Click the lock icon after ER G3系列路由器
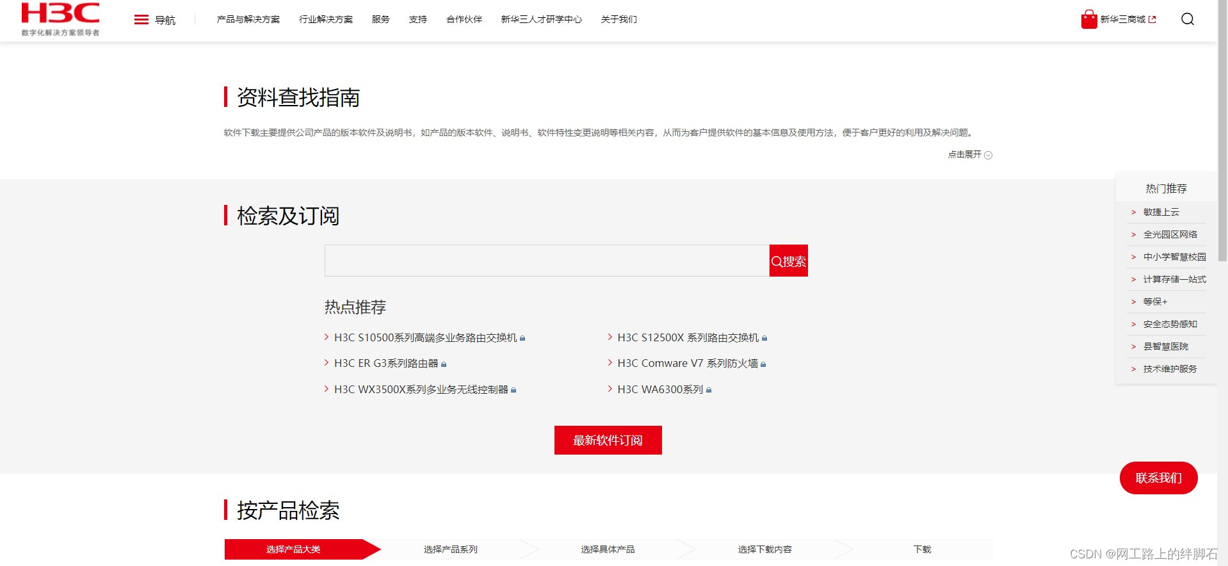The width and height of the screenshot is (1228, 566). (x=444, y=364)
